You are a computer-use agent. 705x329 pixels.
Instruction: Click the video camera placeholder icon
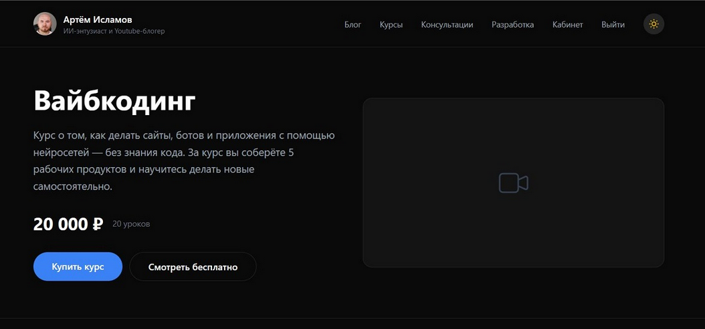coord(513,183)
